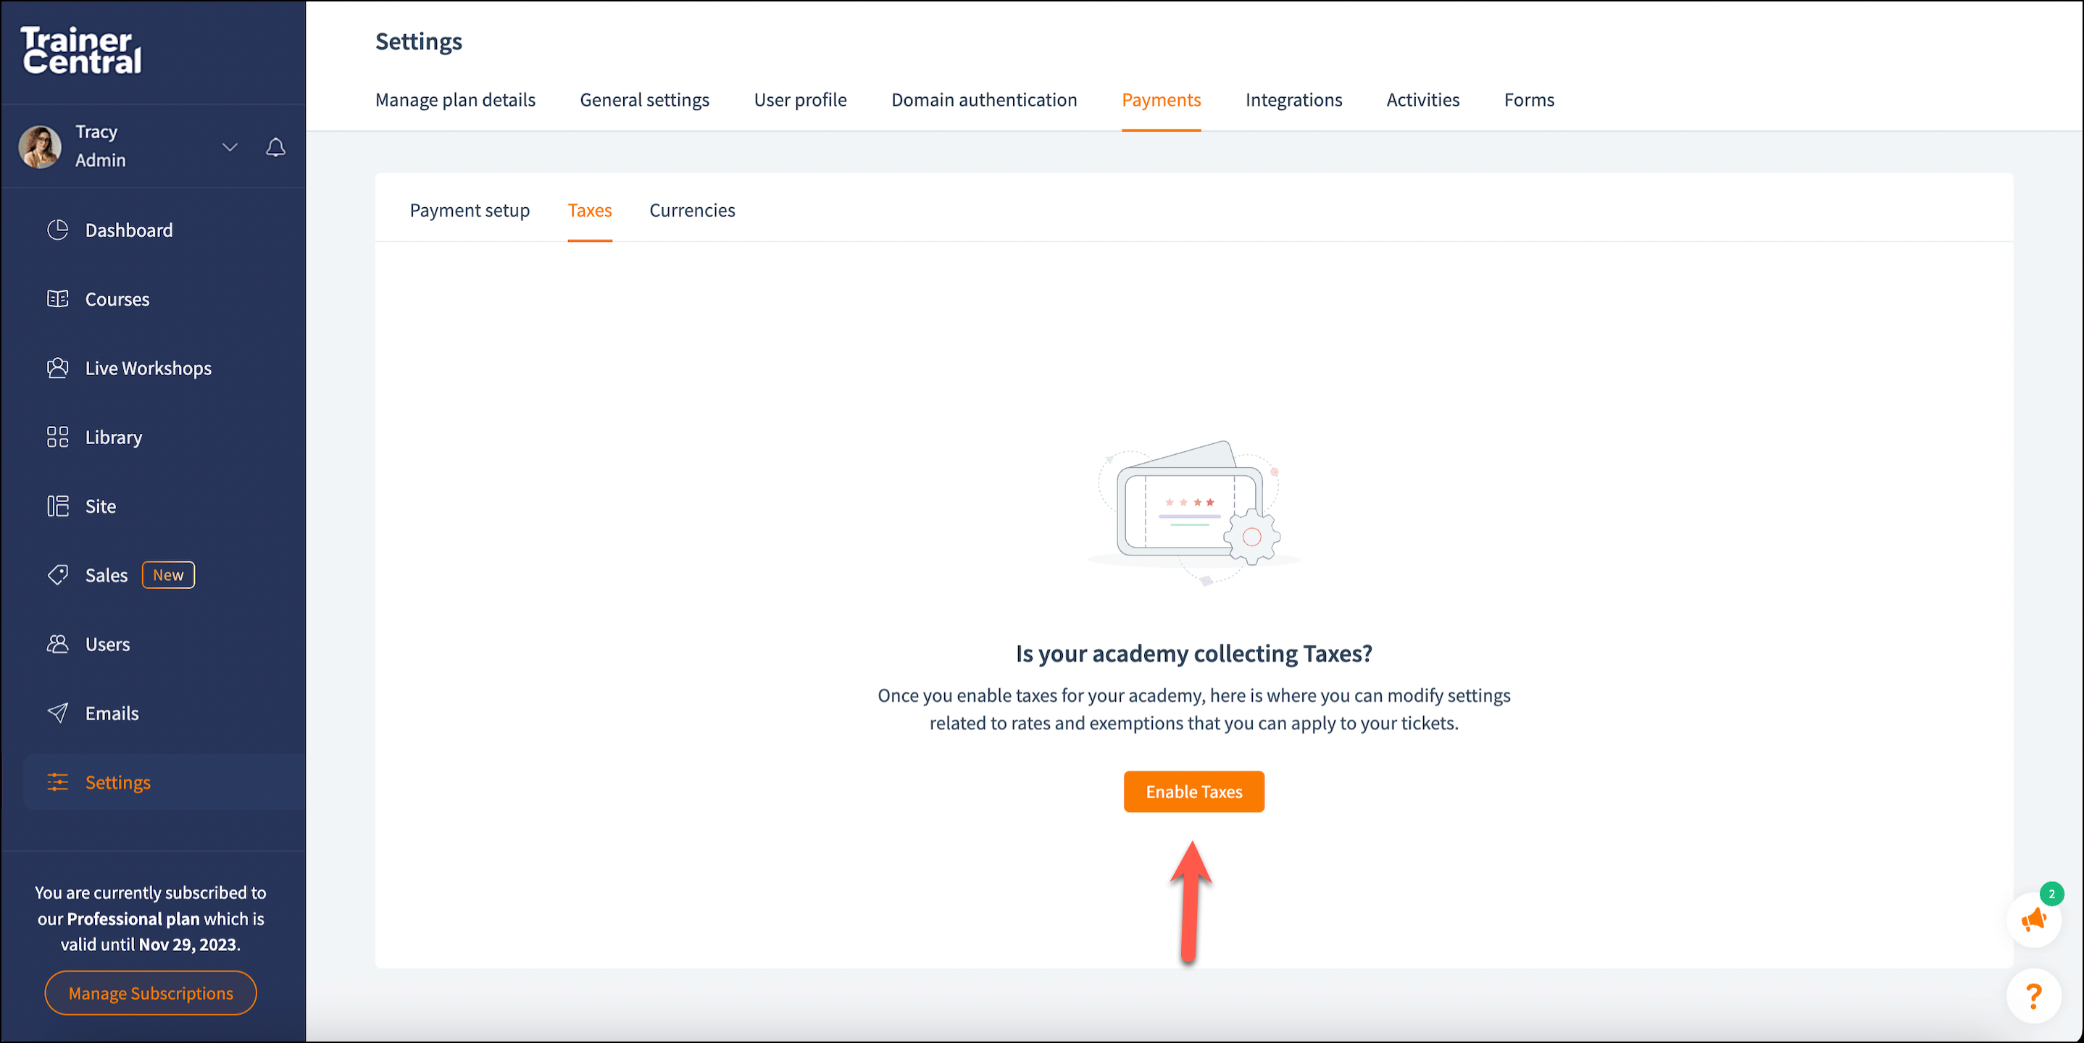Viewport: 2084px width, 1043px height.
Task: Open the Payment setup tab
Action: (470, 210)
